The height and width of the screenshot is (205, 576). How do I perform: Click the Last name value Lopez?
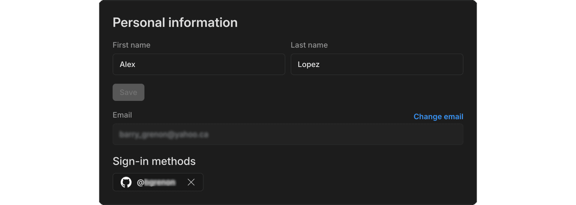pos(309,64)
